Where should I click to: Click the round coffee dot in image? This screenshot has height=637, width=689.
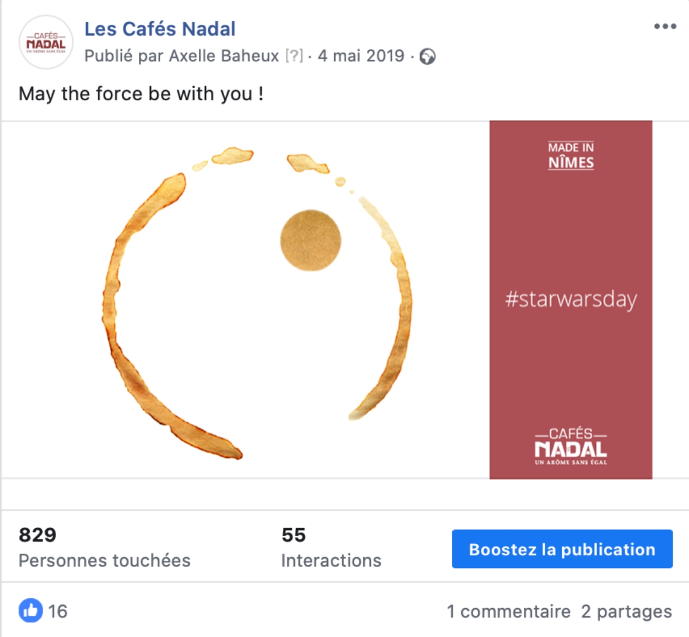pyautogui.click(x=311, y=241)
